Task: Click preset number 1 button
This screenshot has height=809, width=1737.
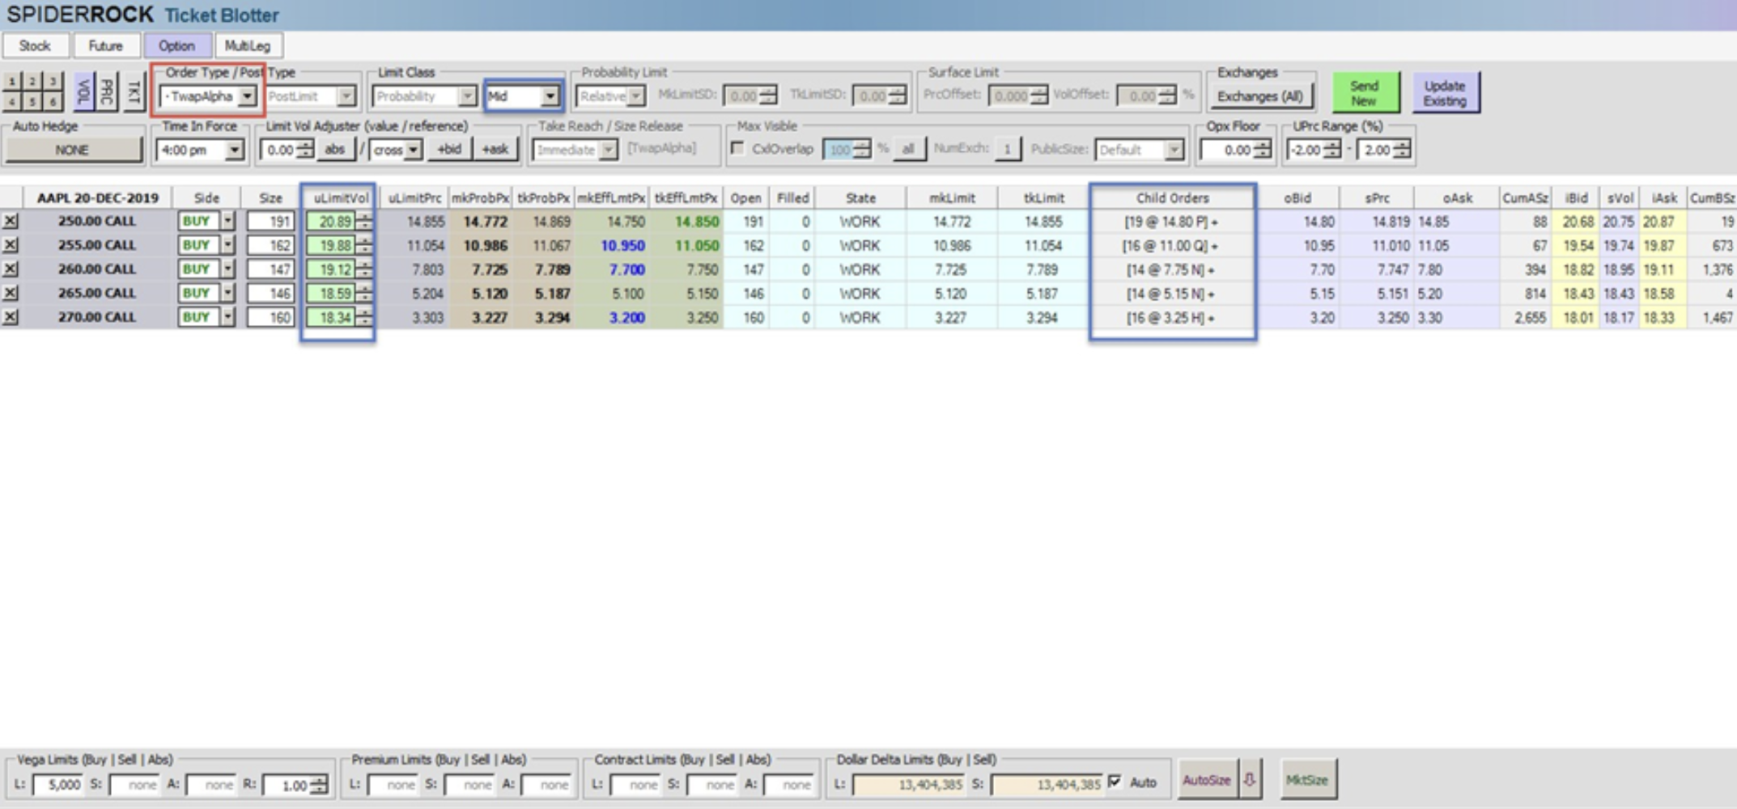Action: [12, 82]
